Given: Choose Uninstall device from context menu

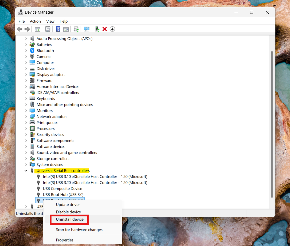Looking at the screenshot, I should (x=70, y=219).
